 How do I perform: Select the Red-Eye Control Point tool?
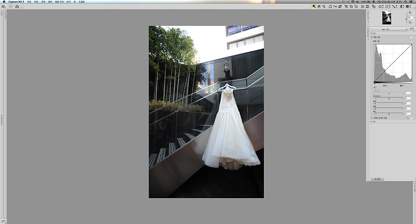pyautogui.click(x=367, y=6)
